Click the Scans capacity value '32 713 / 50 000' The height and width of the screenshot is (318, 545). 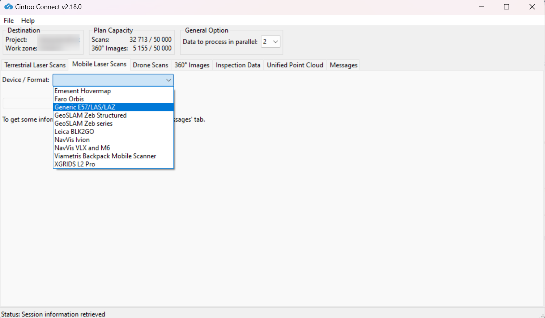150,39
